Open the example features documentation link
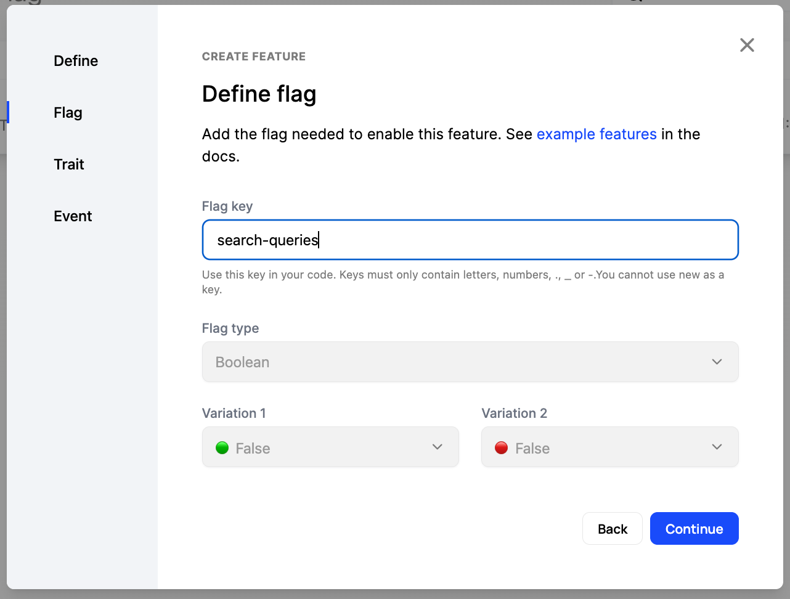 (x=597, y=134)
